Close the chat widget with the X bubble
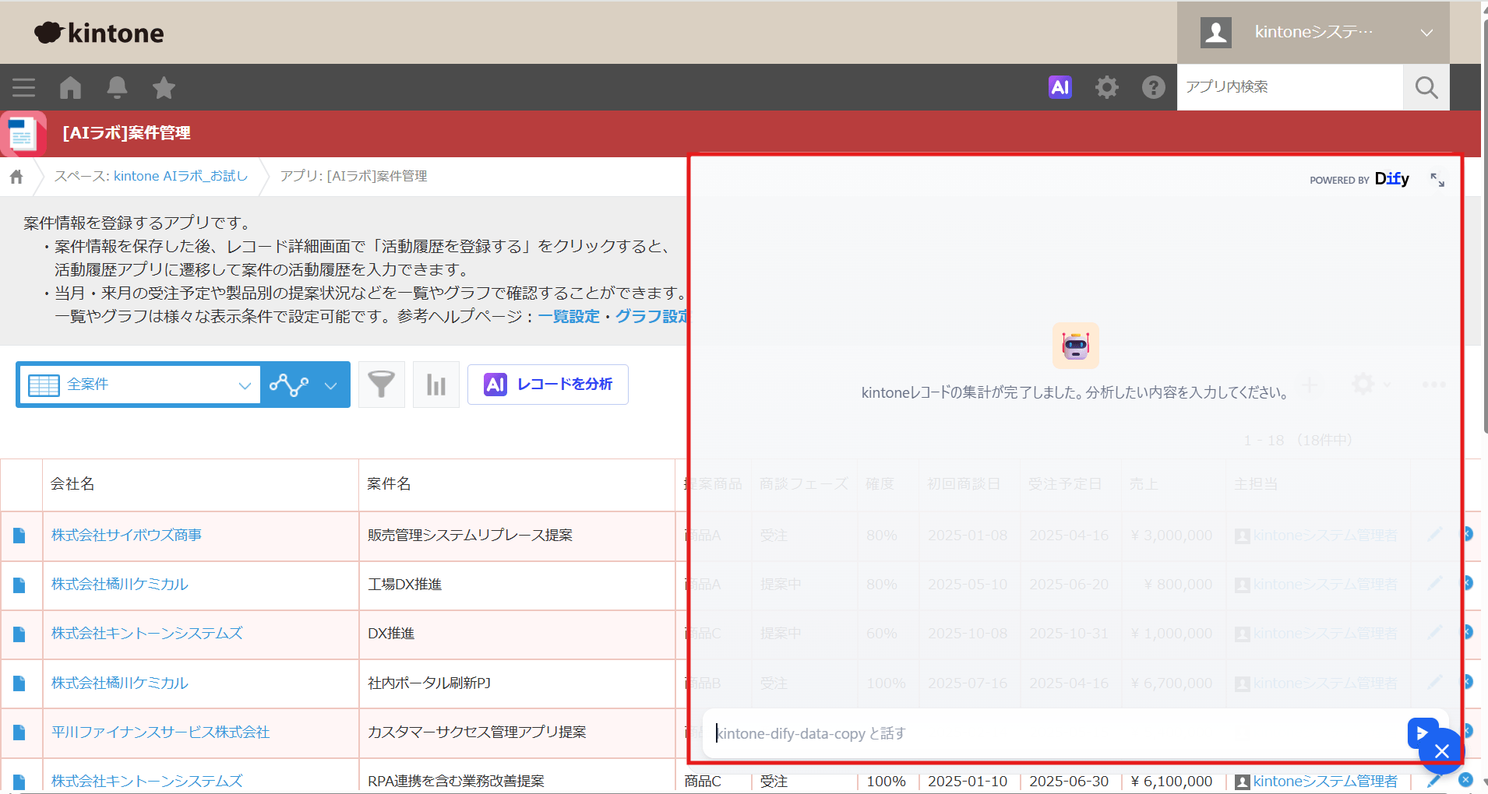This screenshot has height=794, width=1488. (1442, 751)
